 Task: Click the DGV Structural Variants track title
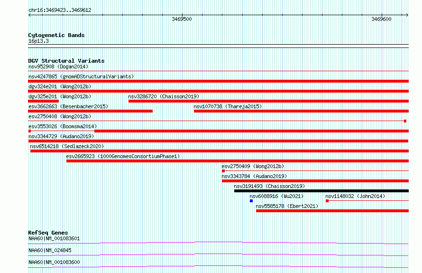coord(66,61)
